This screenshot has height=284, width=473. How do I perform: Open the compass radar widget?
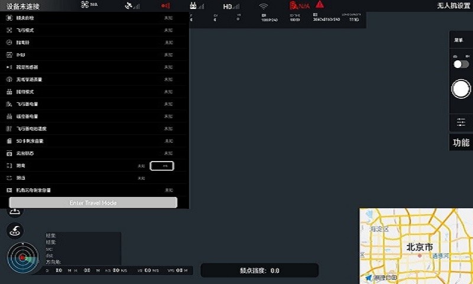coord(22,257)
